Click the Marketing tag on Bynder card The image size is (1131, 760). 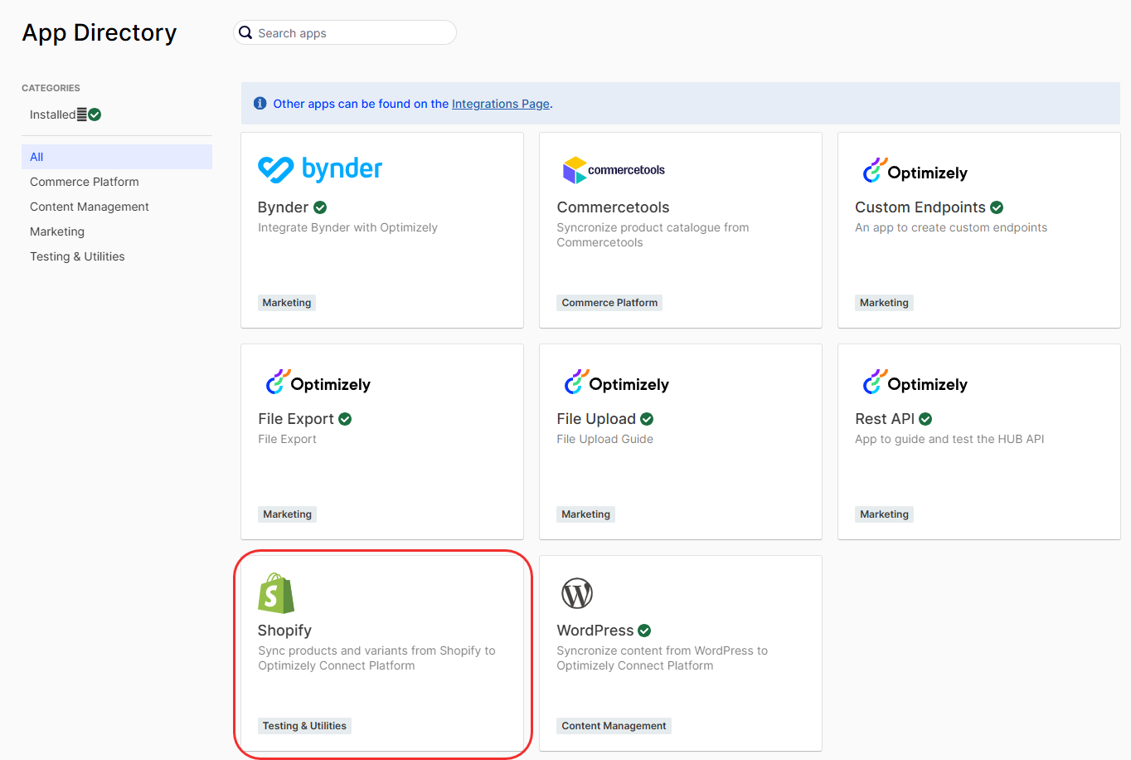coord(287,303)
